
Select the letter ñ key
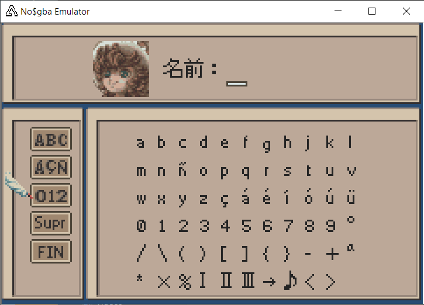(x=182, y=170)
